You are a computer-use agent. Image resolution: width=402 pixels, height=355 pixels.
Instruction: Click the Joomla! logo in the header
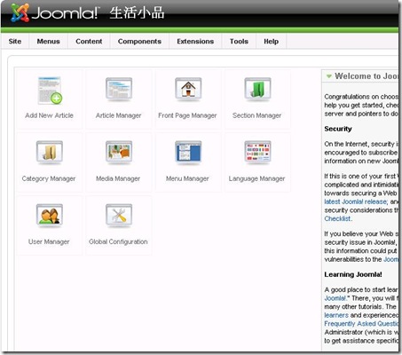tap(55, 12)
